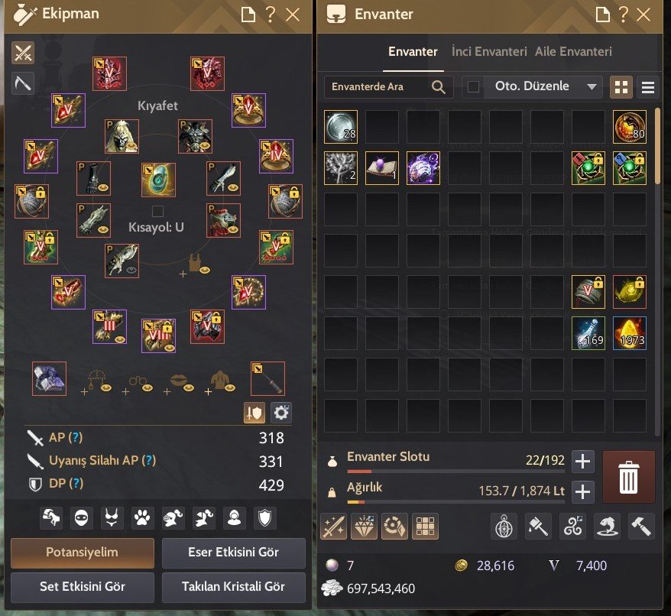Toggle the Oto. Düzenle checkbox
Viewport: 671px width, 616px height.
(473, 87)
